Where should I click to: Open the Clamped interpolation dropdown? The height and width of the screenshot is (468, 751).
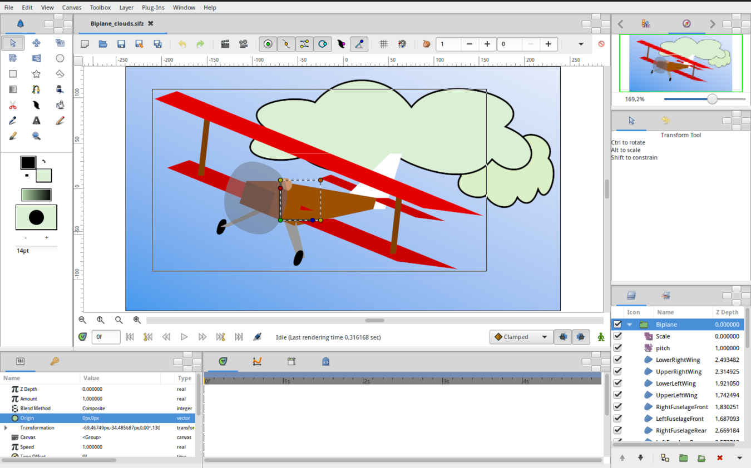[x=521, y=337]
